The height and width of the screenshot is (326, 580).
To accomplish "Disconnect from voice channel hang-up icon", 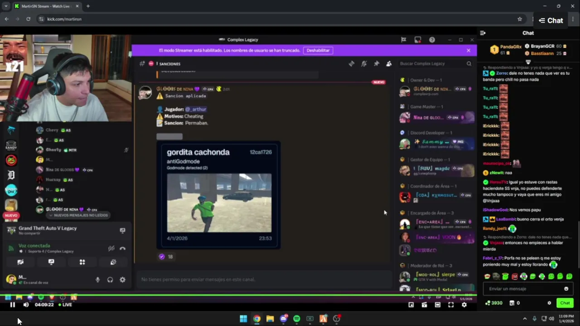I will (x=122, y=248).
